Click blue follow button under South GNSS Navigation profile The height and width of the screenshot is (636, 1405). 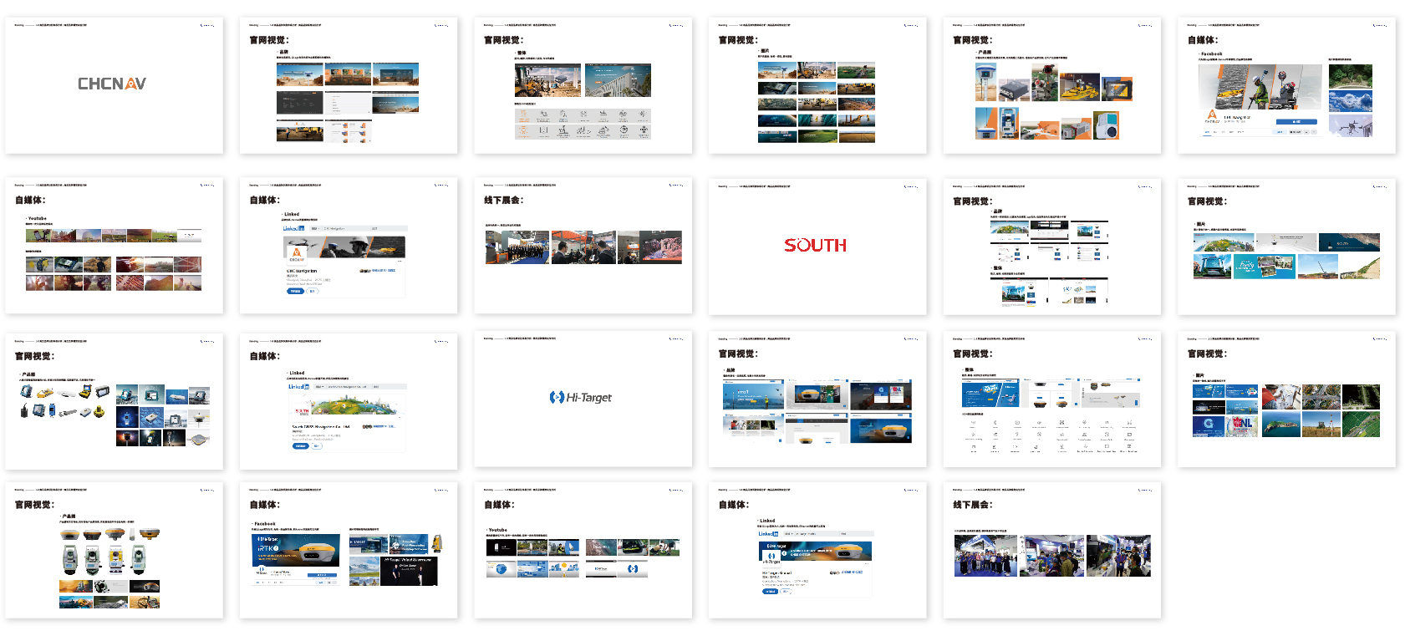(301, 446)
